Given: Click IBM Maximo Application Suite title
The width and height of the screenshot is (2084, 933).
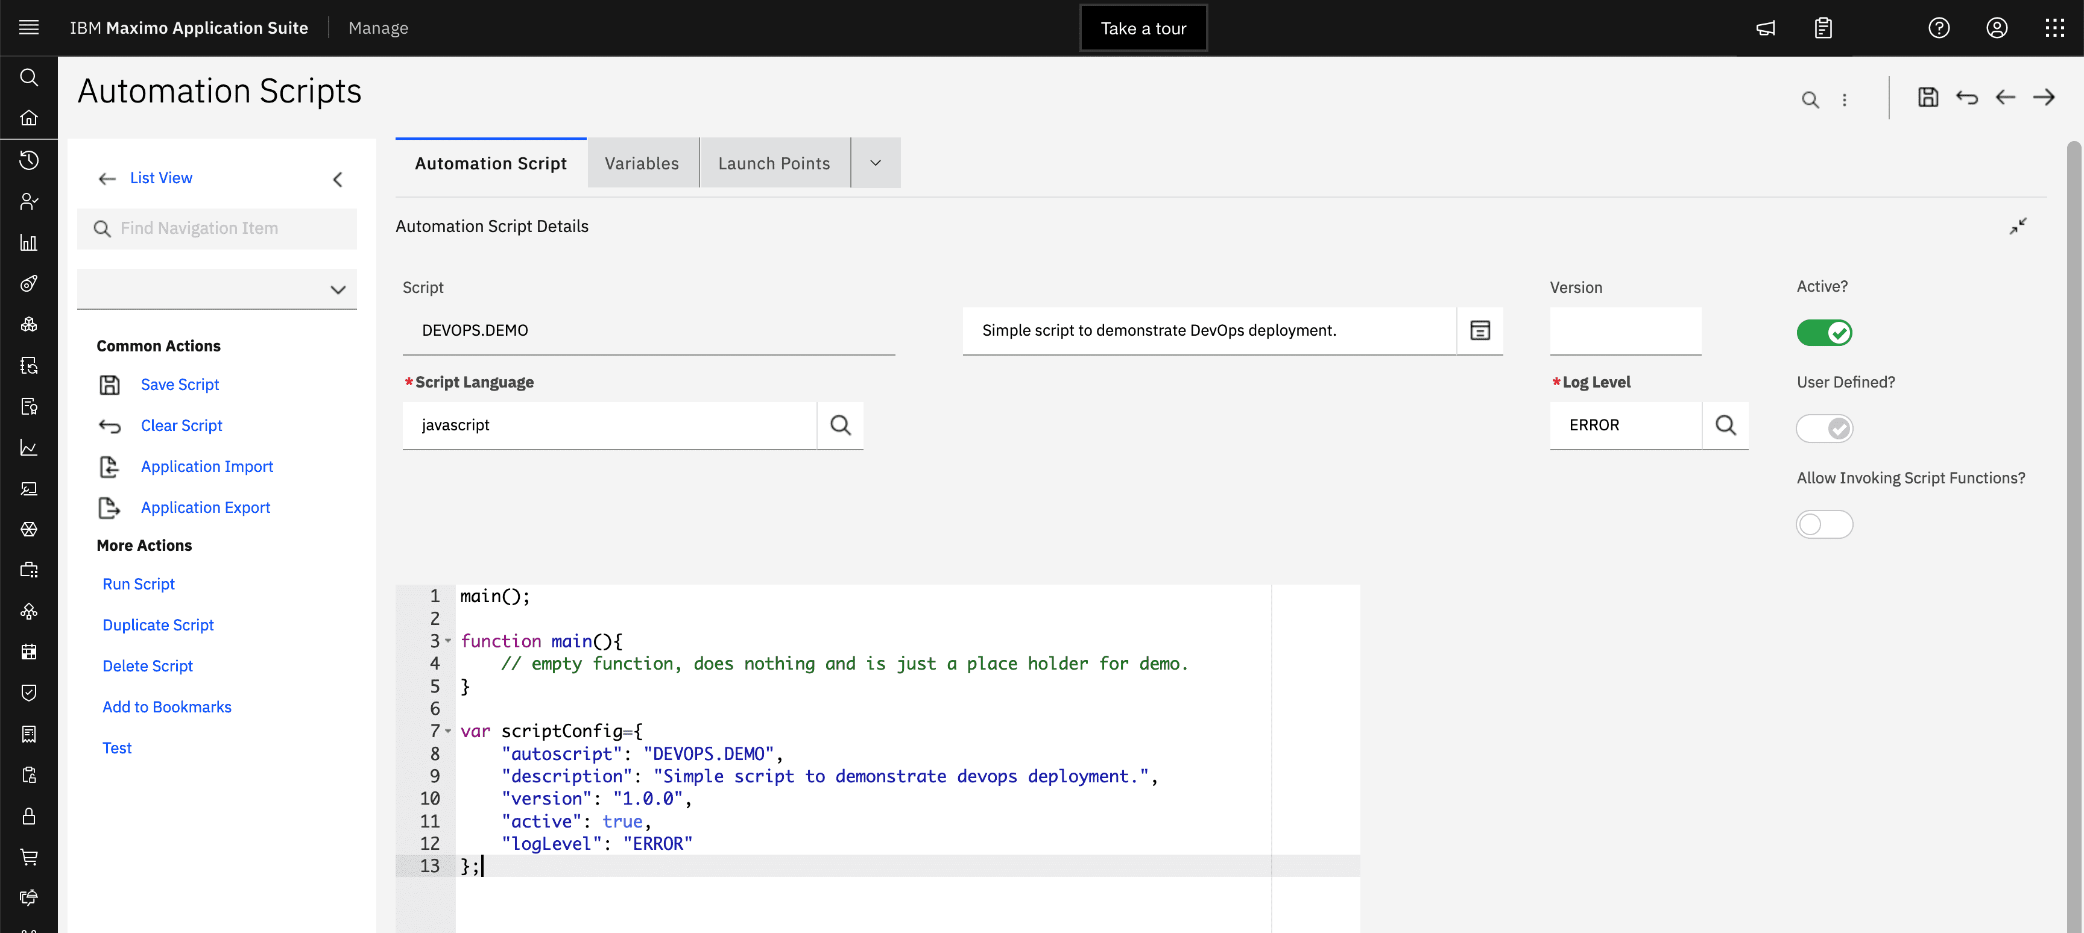Looking at the screenshot, I should click(189, 28).
